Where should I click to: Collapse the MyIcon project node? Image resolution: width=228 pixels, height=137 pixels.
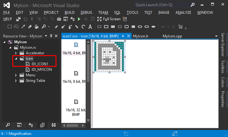point(5,42)
